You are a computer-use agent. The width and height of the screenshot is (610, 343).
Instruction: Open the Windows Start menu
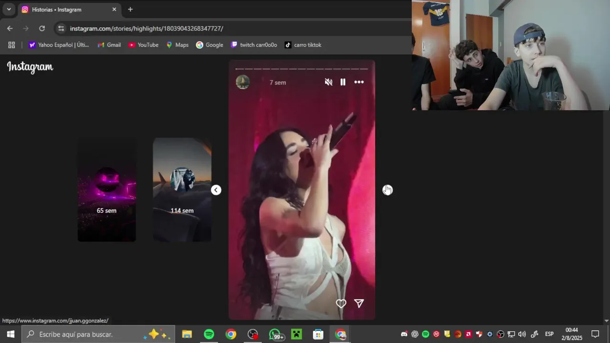coord(10,334)
